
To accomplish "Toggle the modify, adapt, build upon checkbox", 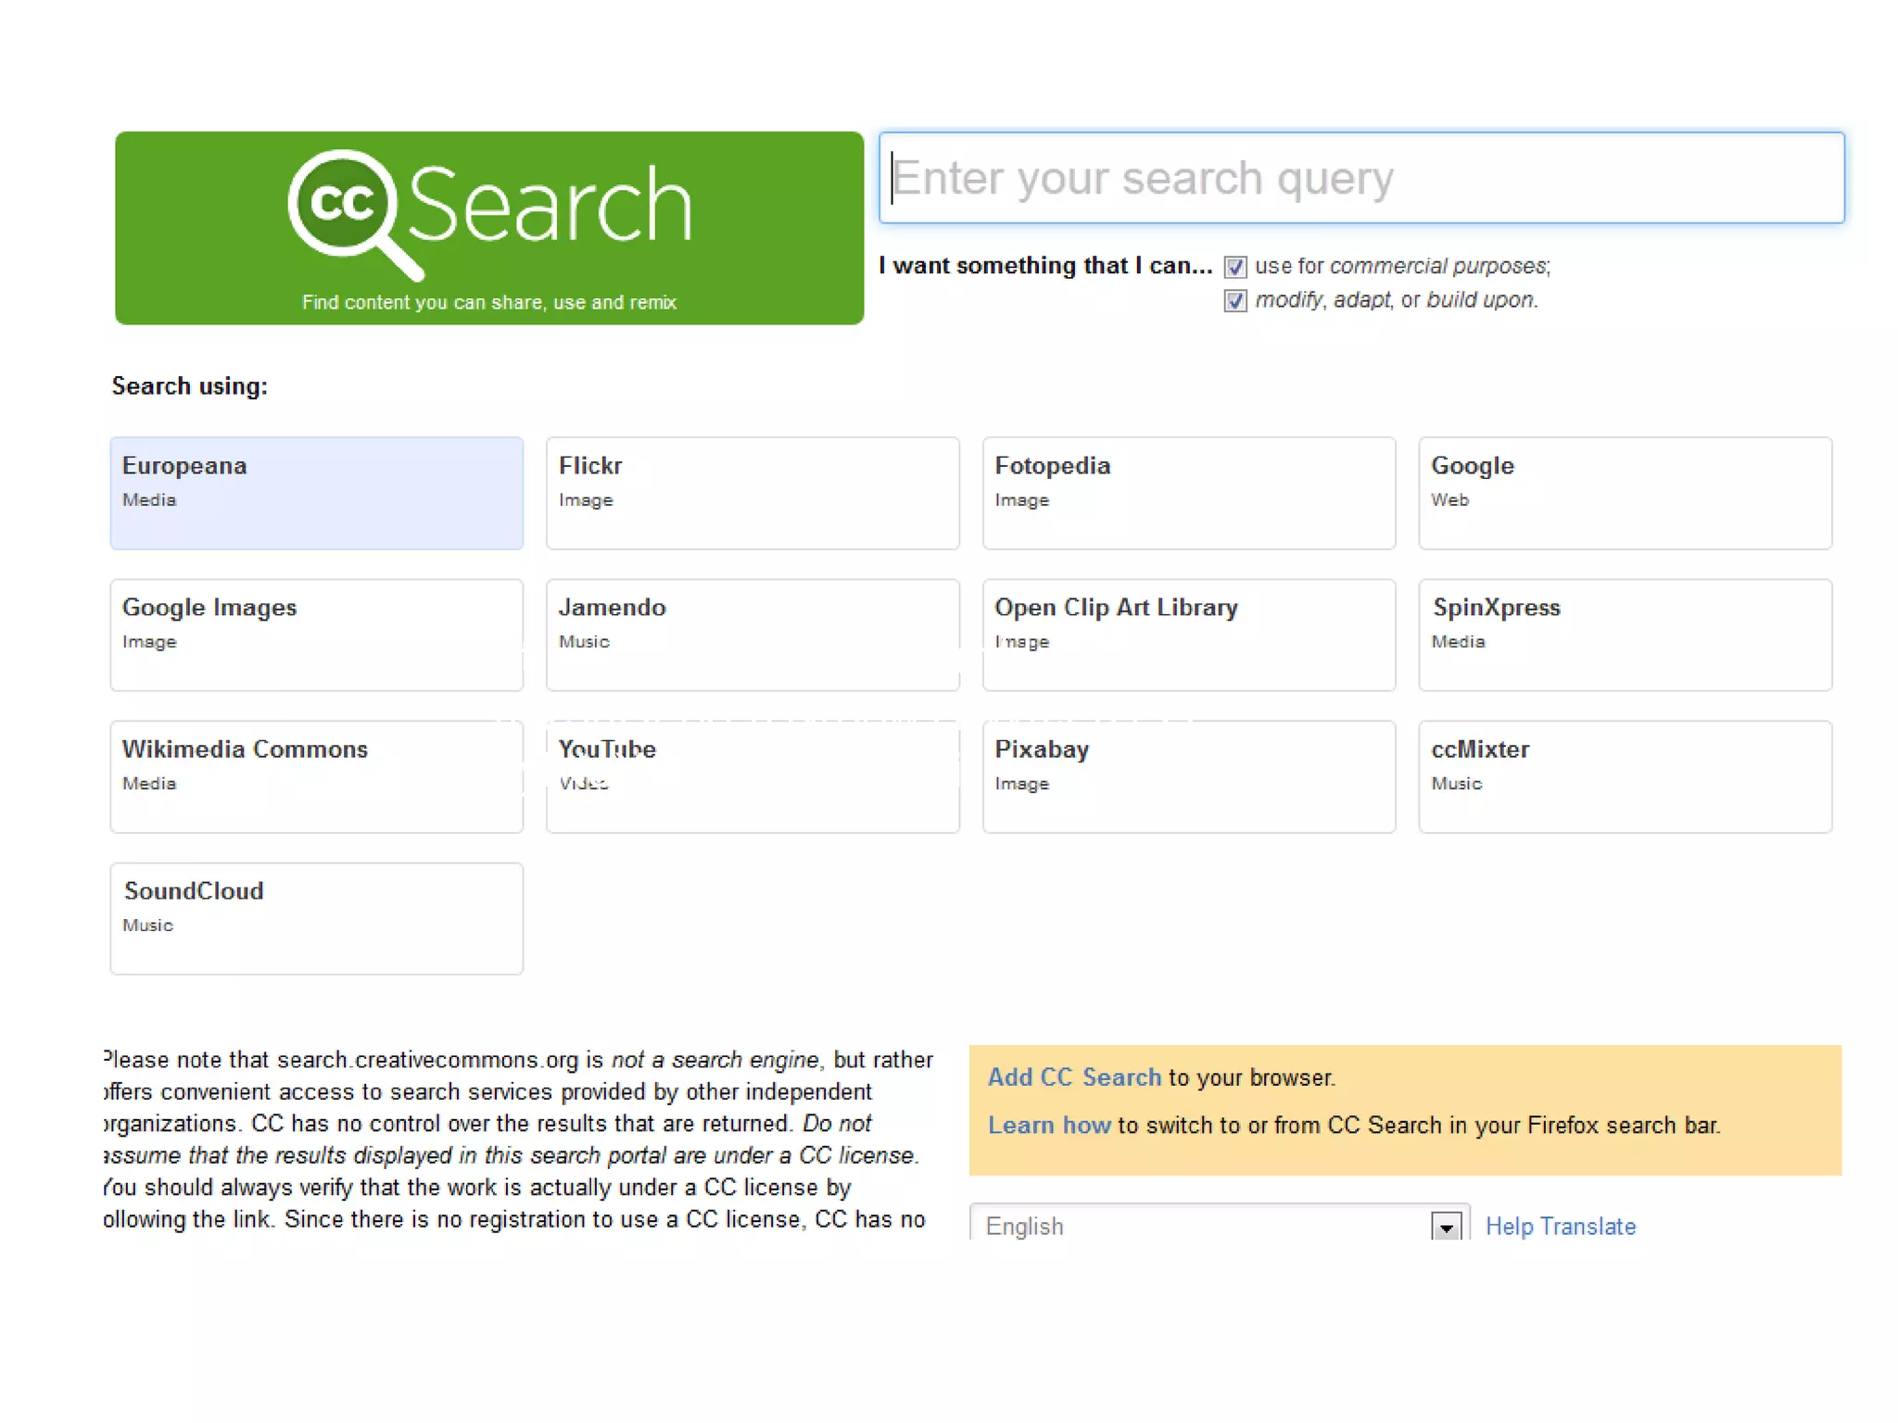I will [x=1234, y=301].
